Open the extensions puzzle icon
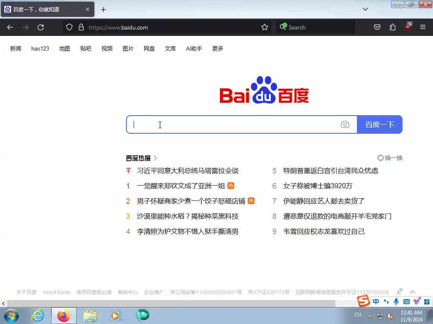Viewport: 433px width, 324px height. click(x=392, y=27)
